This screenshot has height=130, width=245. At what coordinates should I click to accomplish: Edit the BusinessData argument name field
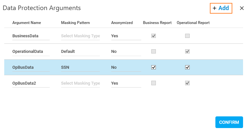[31, 36]
